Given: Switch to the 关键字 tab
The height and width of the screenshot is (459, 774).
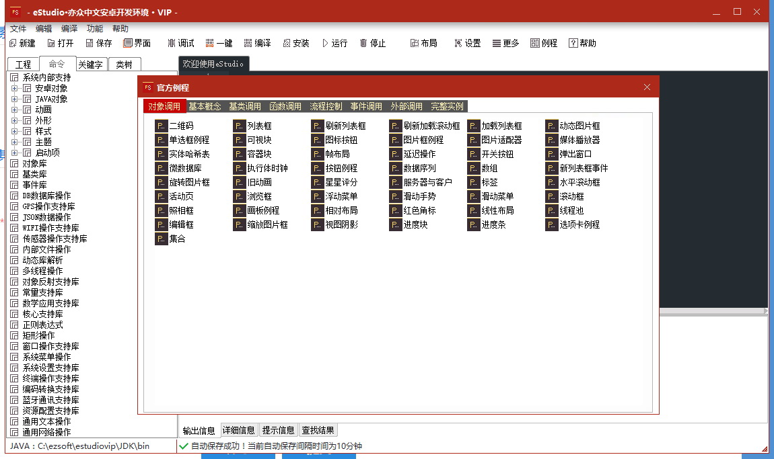Looking at the screenshot, I should point(91,65).
